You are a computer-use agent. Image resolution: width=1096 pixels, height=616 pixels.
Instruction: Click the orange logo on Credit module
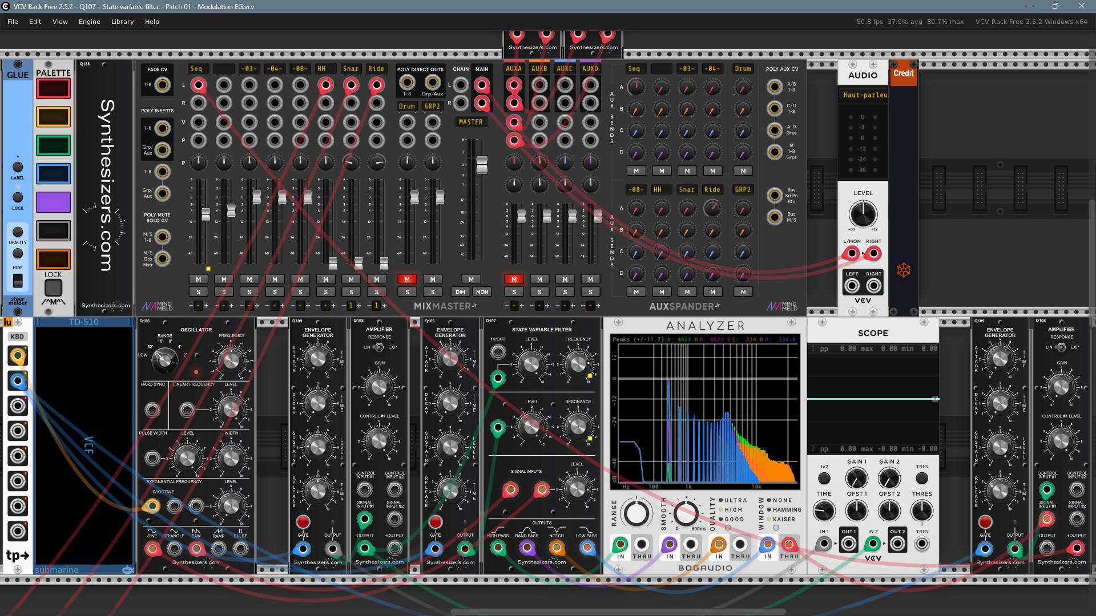pyautogui.click(x=904, y=270)
